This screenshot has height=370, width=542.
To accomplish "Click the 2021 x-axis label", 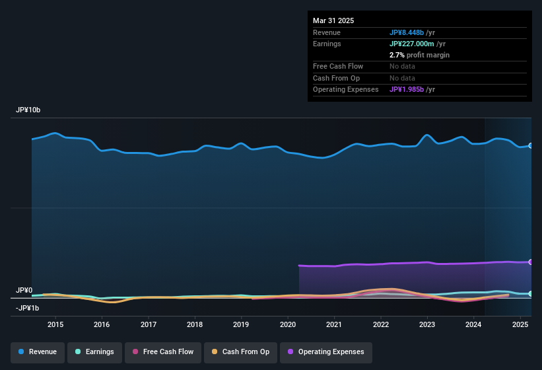I will [334, 324].
